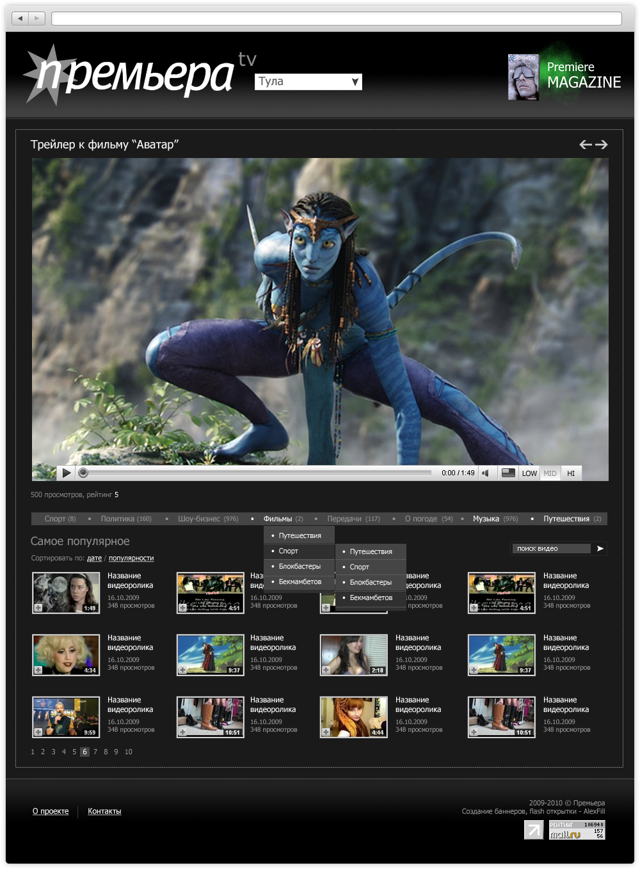This screenshot has width=640, height=870.
Task: Click the browser forward arrow button
Action: coord(37,18)
